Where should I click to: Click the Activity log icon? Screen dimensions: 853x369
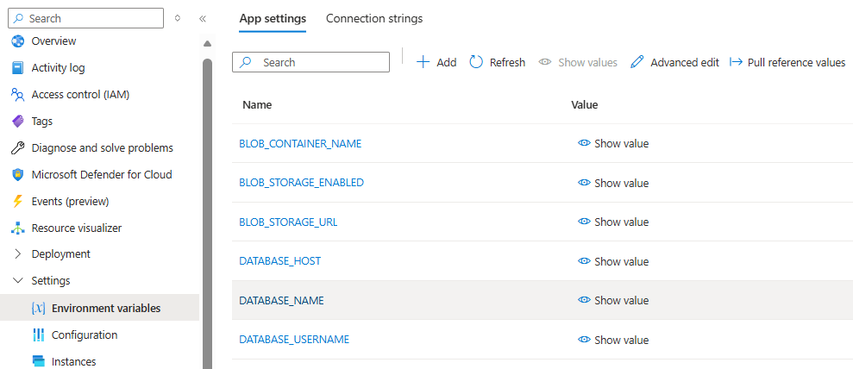click(x=17, y=68)
